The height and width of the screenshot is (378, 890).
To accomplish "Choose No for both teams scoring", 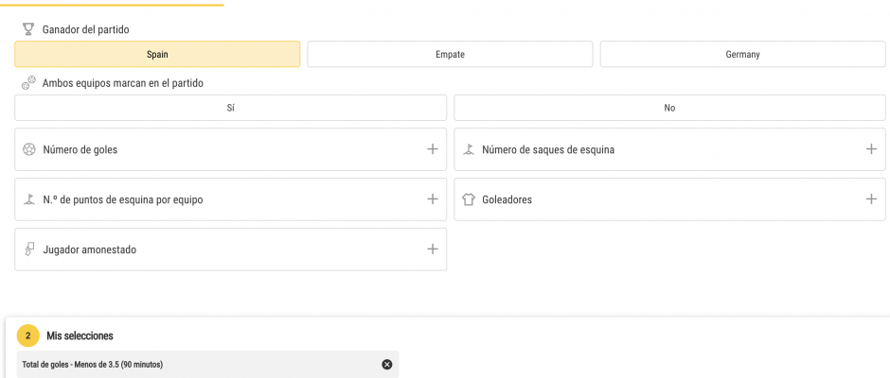I will tap(669, 108).
